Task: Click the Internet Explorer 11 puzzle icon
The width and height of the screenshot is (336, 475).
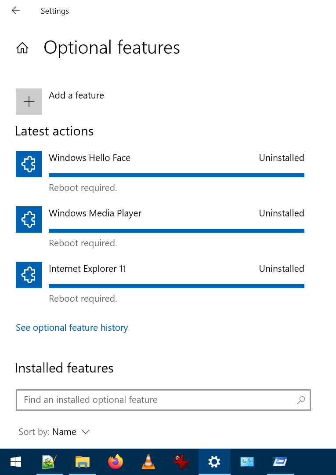Action: pos(29,274)
